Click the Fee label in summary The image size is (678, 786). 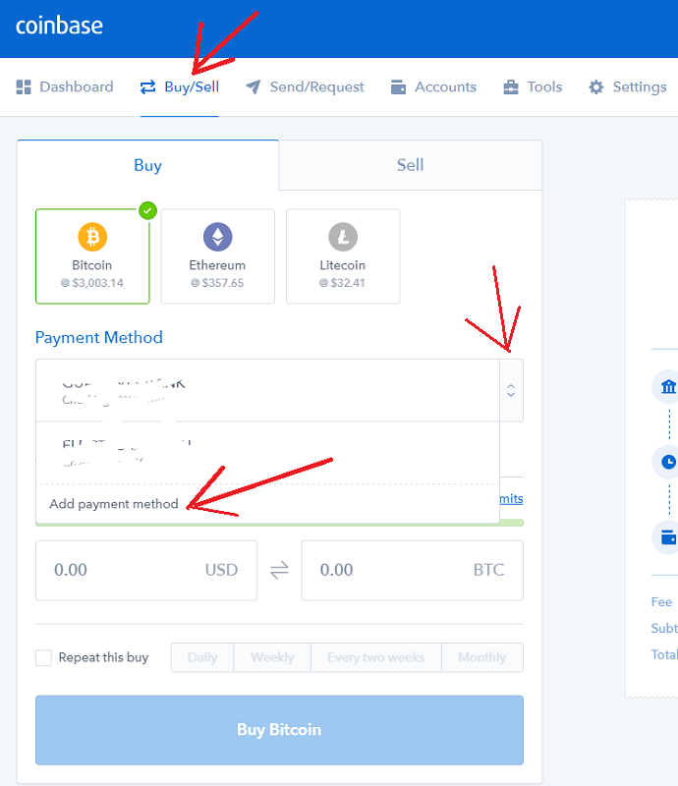point(661,602)
